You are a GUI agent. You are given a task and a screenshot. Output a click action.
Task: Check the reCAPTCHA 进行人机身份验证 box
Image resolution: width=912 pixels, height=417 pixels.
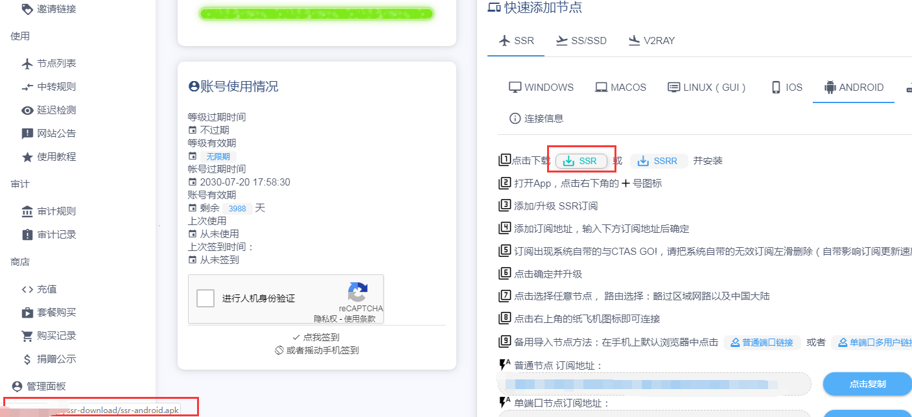click(205, 298)
